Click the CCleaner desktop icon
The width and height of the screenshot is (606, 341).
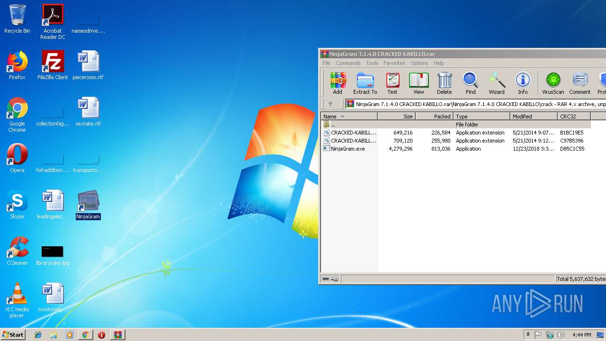17,251
